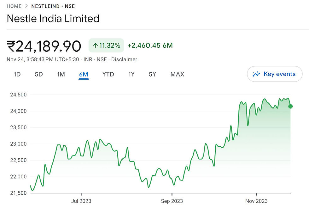Click the 11.32% gain badge

point(106,46)
